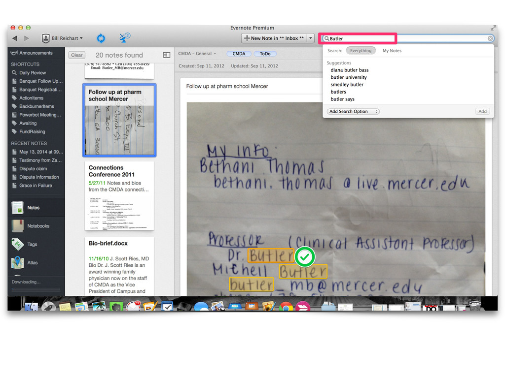The image size is (505, 378).
Task: Click the Add button in search panel
Action: (x=482, y=112)
